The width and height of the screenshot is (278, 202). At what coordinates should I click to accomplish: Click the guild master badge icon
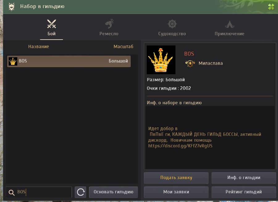(x=190, y=63)
